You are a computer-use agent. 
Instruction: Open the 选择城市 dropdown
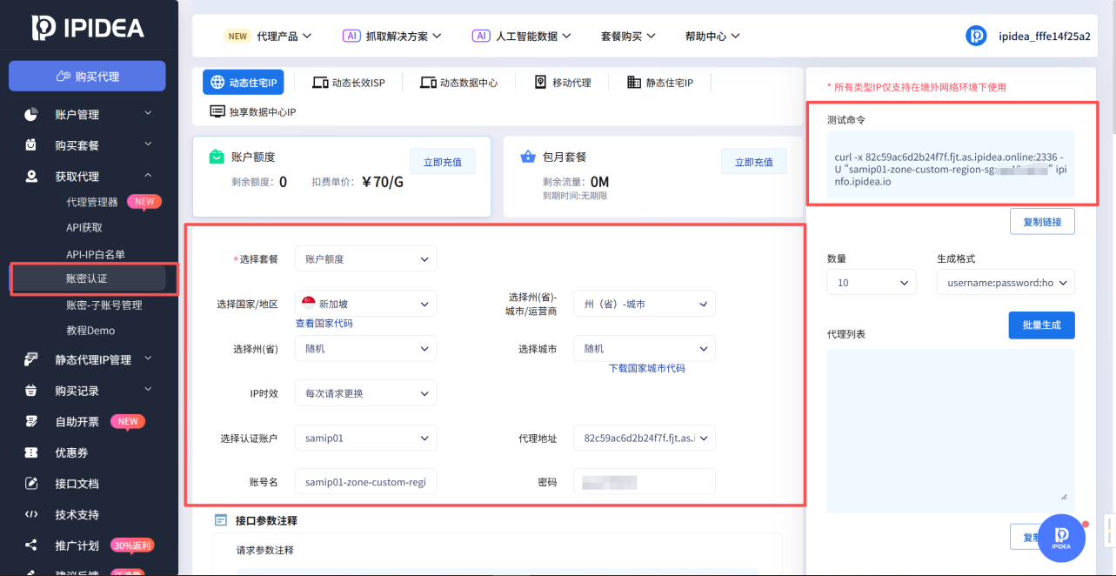[x=644, y=348]
